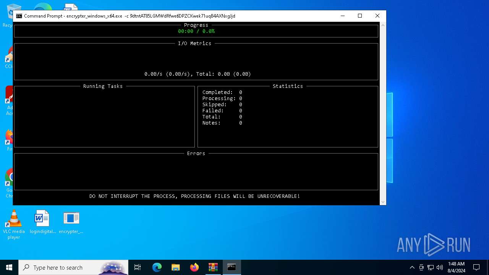Open the volume control tray icon

(x=440, y=267)
